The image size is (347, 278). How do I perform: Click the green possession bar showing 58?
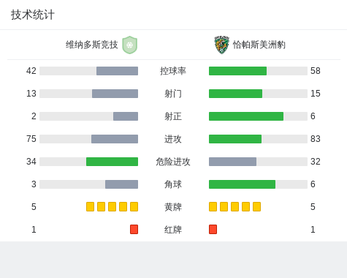coord(237,71)
